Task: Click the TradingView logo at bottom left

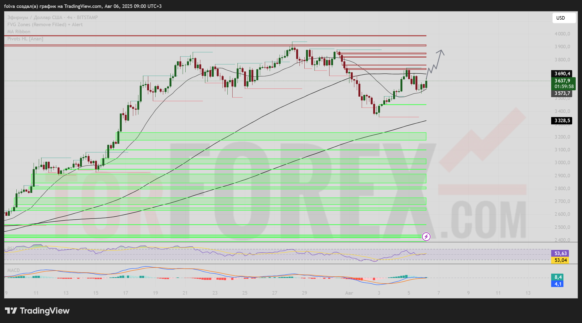Action: [x=37, y=311]
